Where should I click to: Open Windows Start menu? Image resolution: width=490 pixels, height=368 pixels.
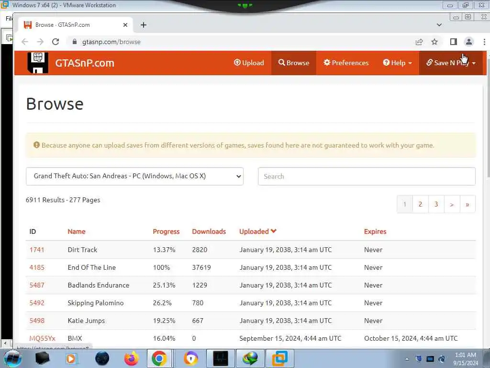[13, 358]
